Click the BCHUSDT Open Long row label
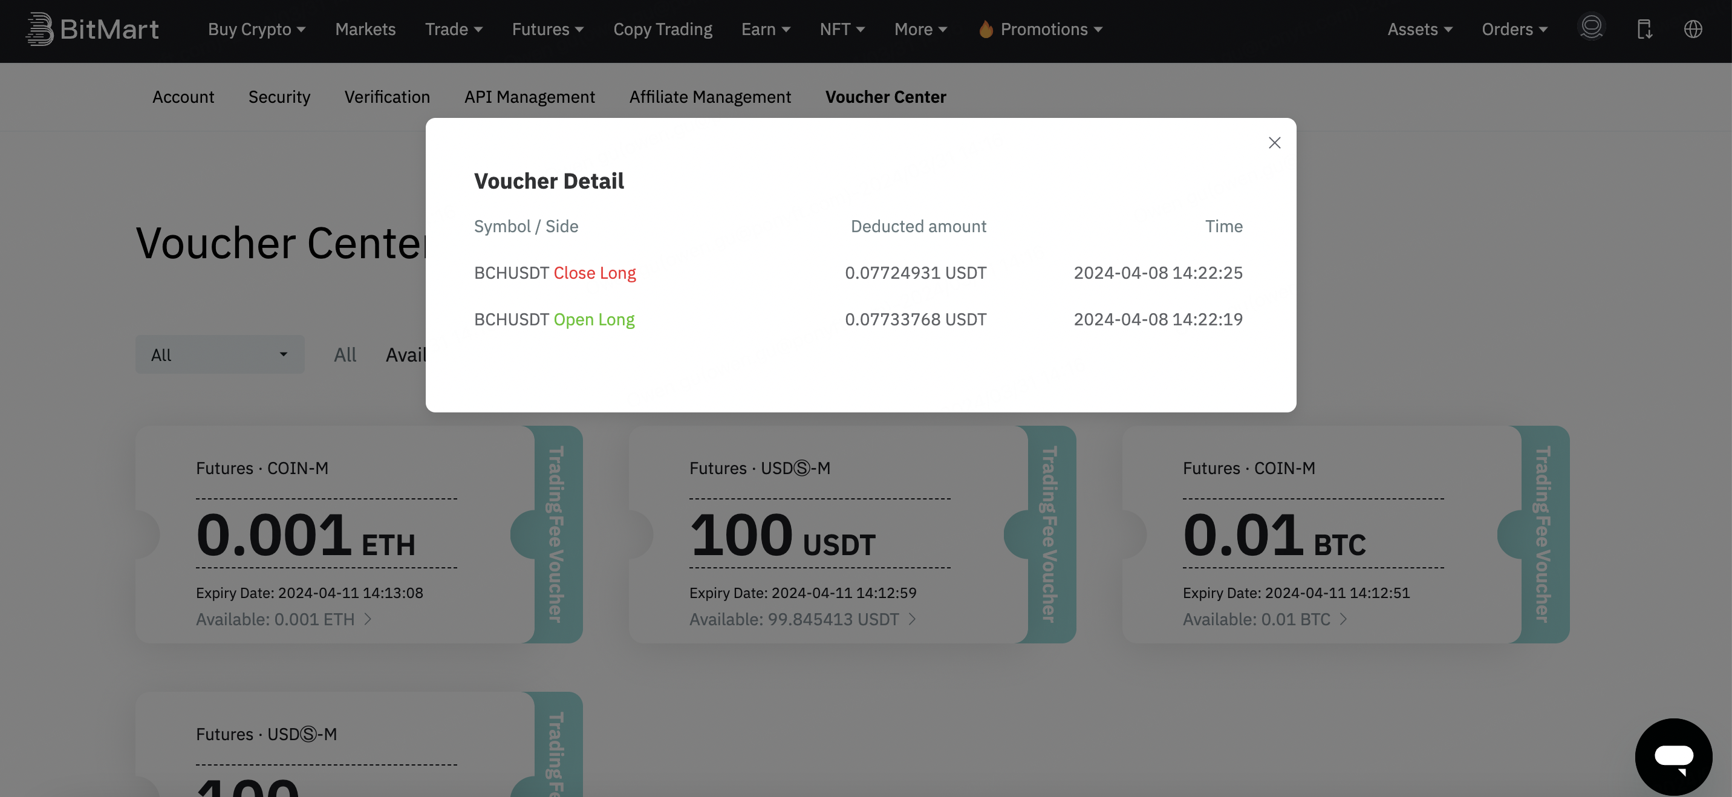 point(554,319)
